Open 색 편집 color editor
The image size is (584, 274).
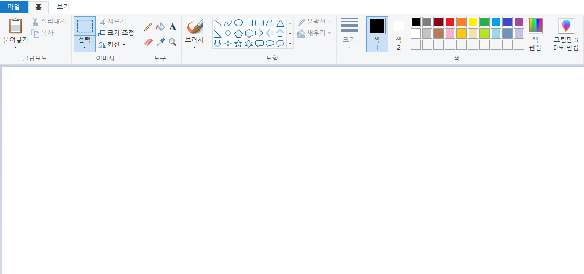click(535, 34)
